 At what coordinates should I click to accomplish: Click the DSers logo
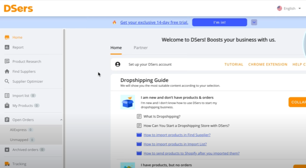tap(18, 8)
